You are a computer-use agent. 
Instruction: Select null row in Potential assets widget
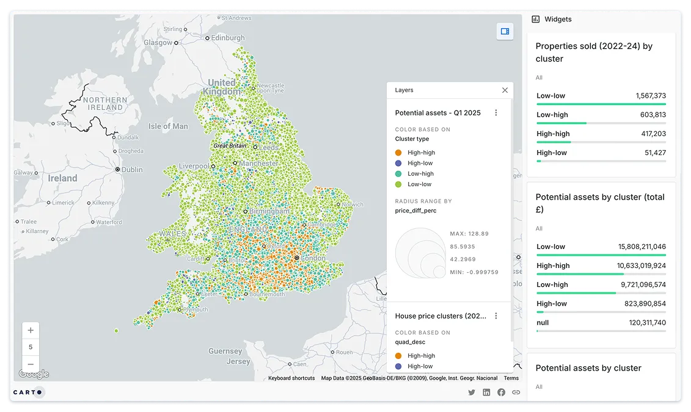pos(601,323)
